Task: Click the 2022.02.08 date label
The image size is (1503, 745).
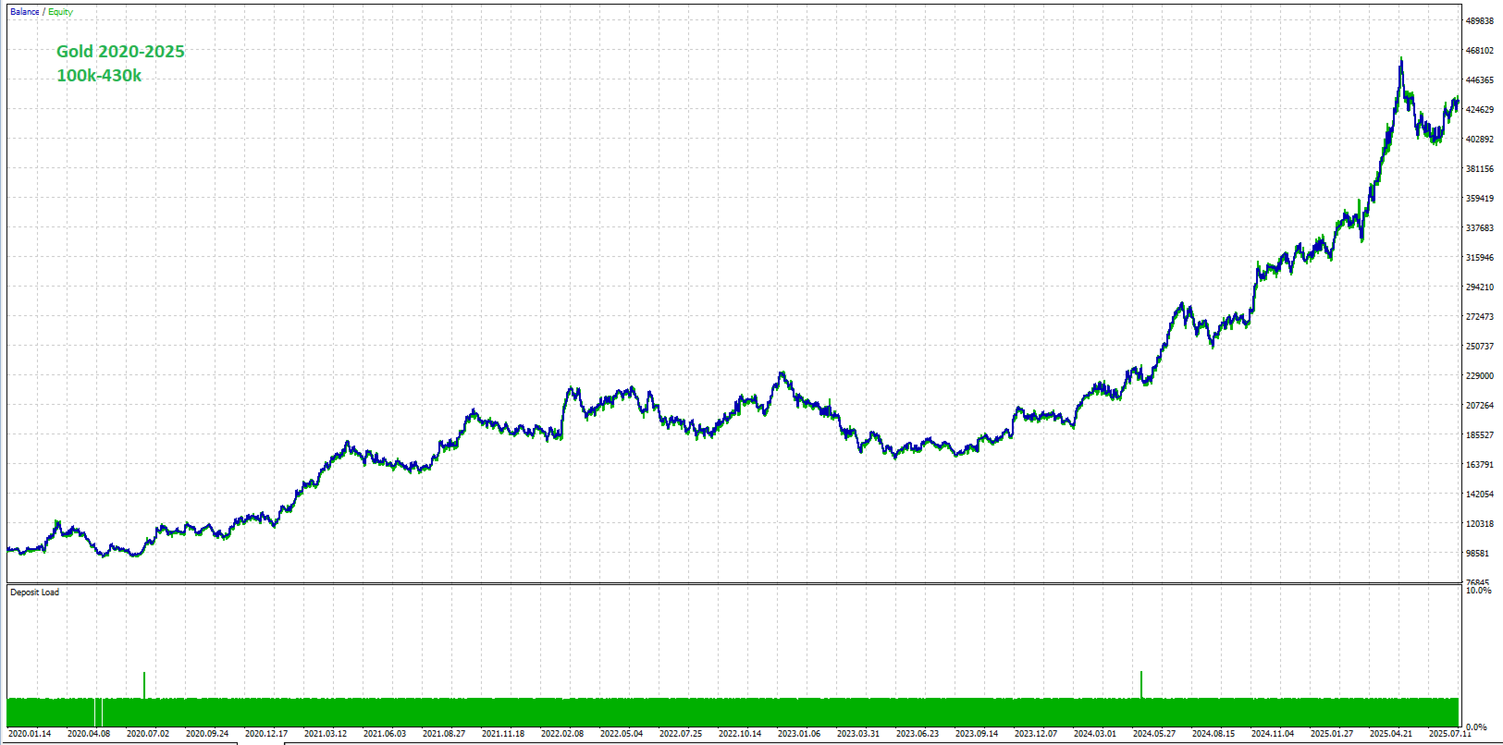Action: (562, 734)
